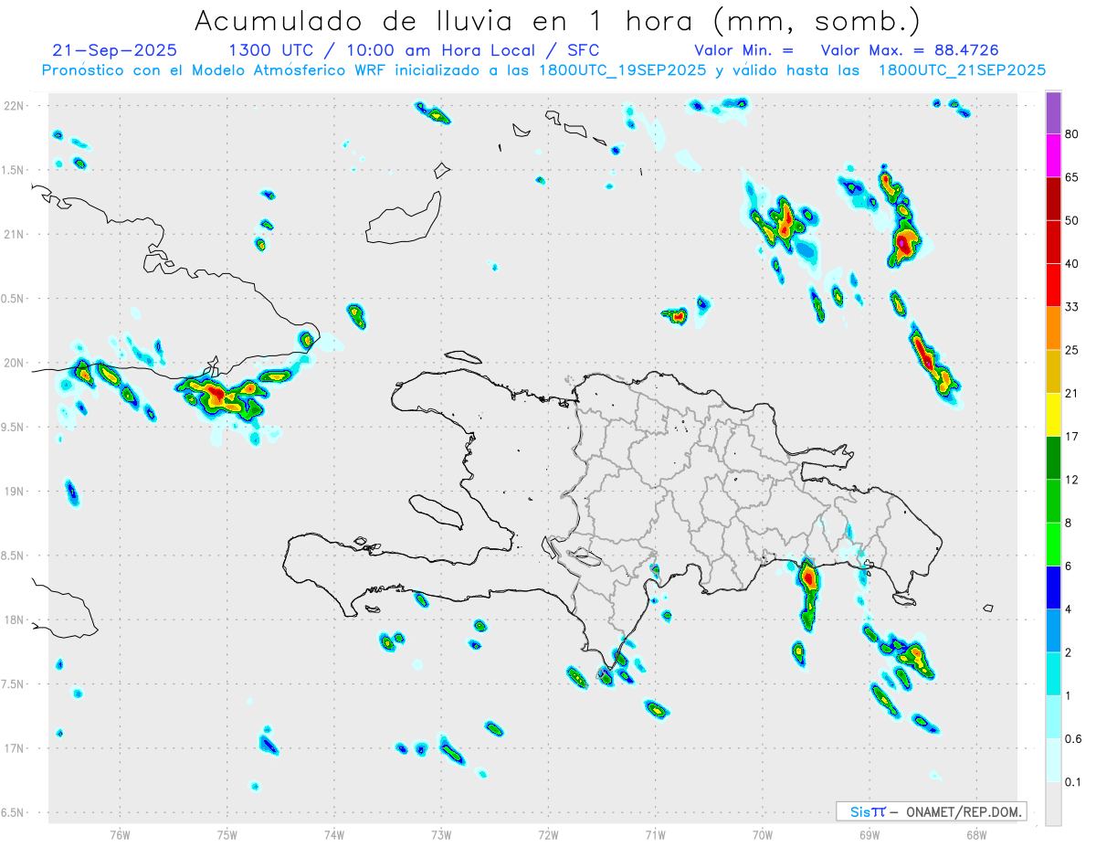Click the '75W' longitude label
Viewport: 1096px width, 847px height.
coord(227,835)
